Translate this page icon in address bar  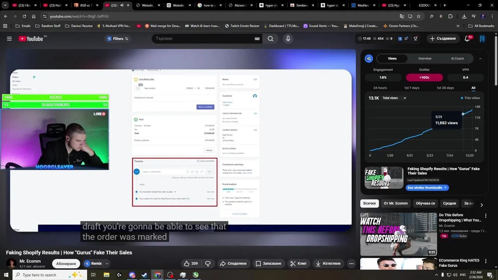[x=402, y=16]
